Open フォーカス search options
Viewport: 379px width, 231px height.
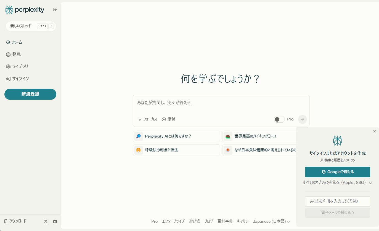click(x=147, y=119)
